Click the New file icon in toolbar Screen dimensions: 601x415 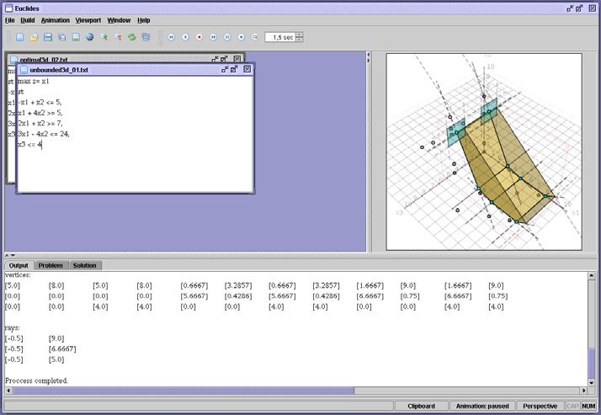pyautogui.click(x=20, y=37)
